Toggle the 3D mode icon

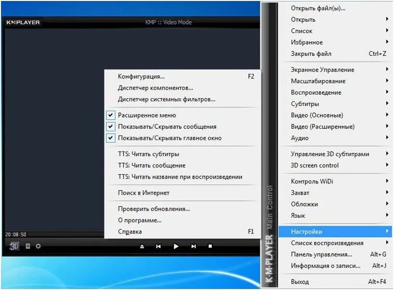14,246
